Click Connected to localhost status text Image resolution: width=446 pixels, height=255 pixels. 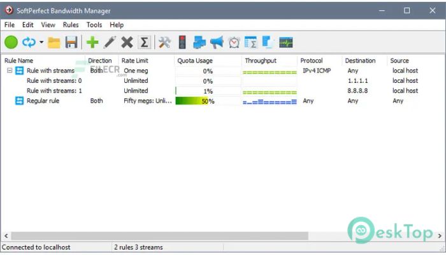pos(36,247)
